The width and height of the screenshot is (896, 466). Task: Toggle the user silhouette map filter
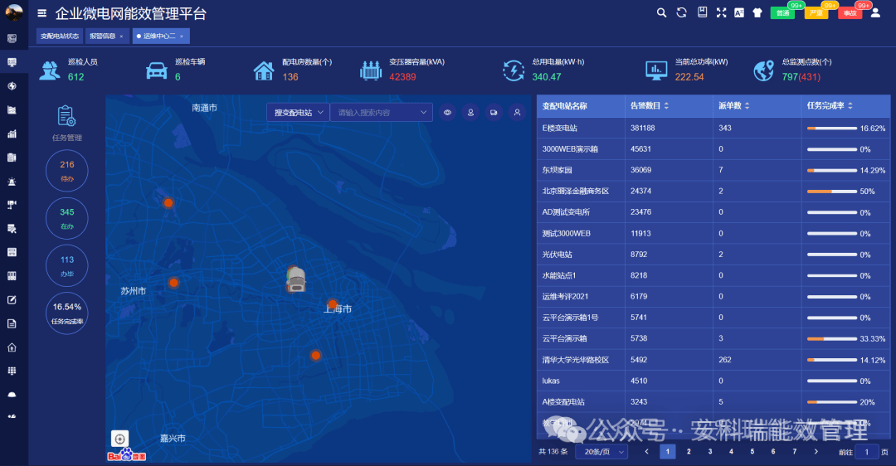(517, 113)
